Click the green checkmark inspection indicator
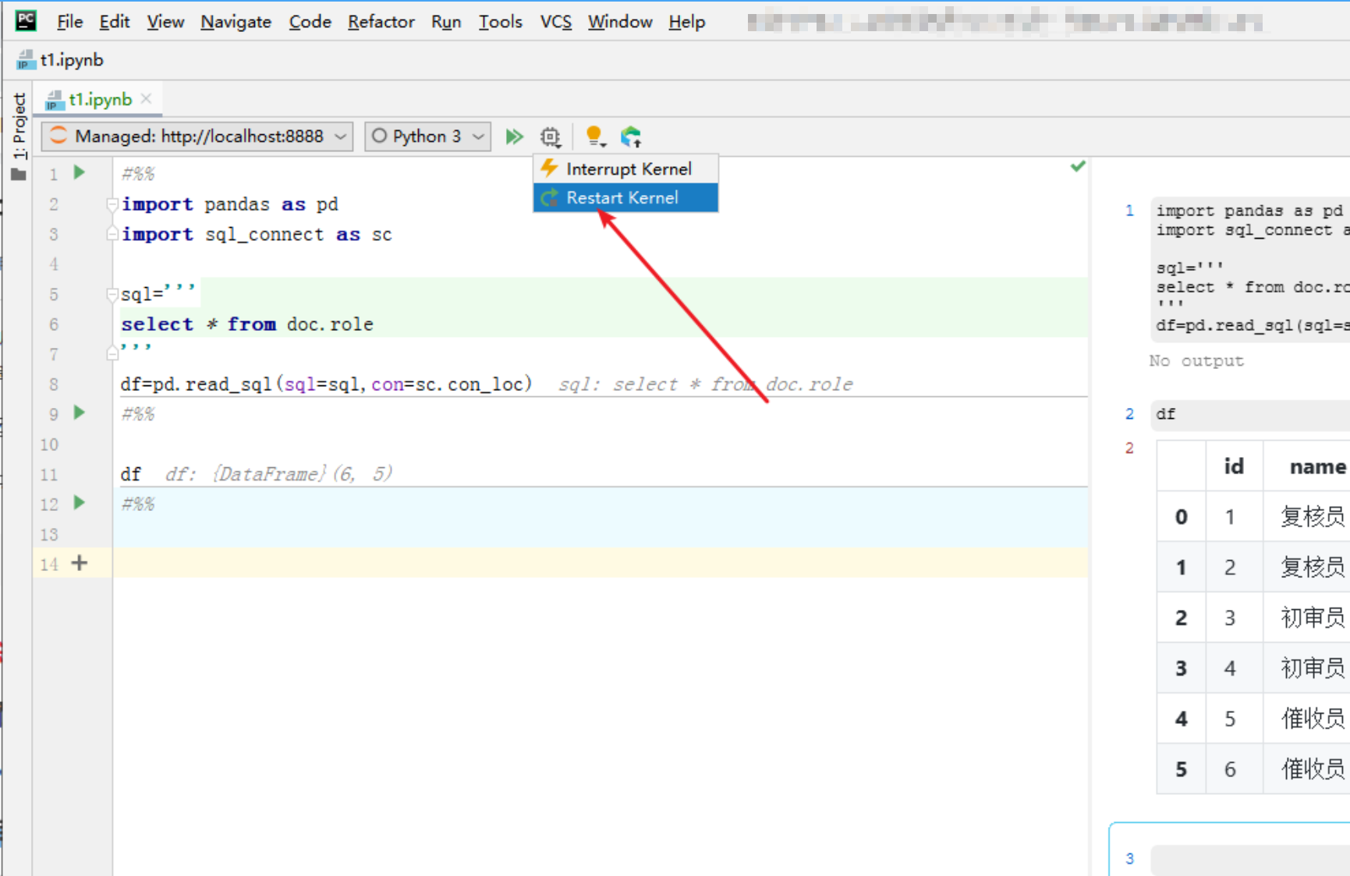This screenshot has height=876, width=1350. (1078, 166)
